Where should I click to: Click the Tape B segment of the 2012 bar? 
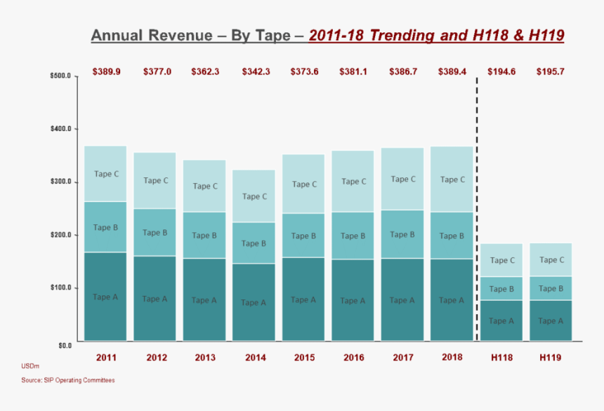(x=155, y=232)
